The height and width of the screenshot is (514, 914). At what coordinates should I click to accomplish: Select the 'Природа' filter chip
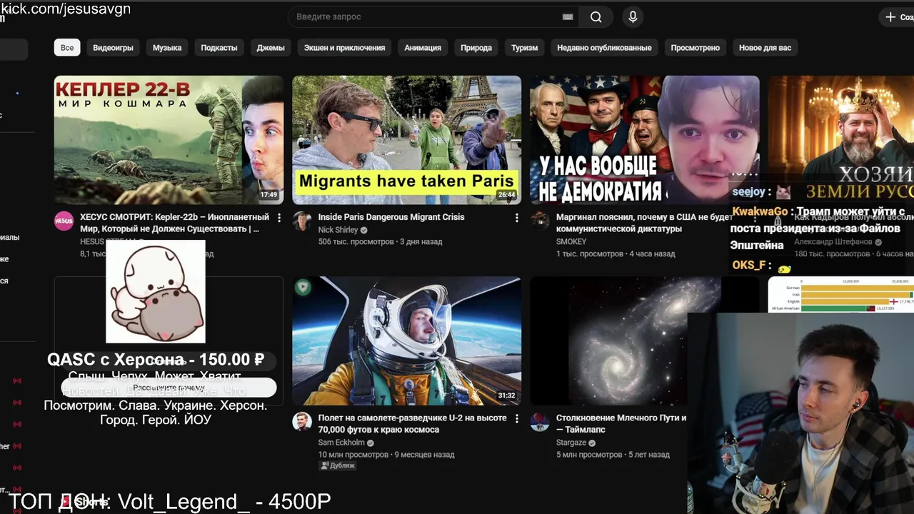(x=476, y=48)
